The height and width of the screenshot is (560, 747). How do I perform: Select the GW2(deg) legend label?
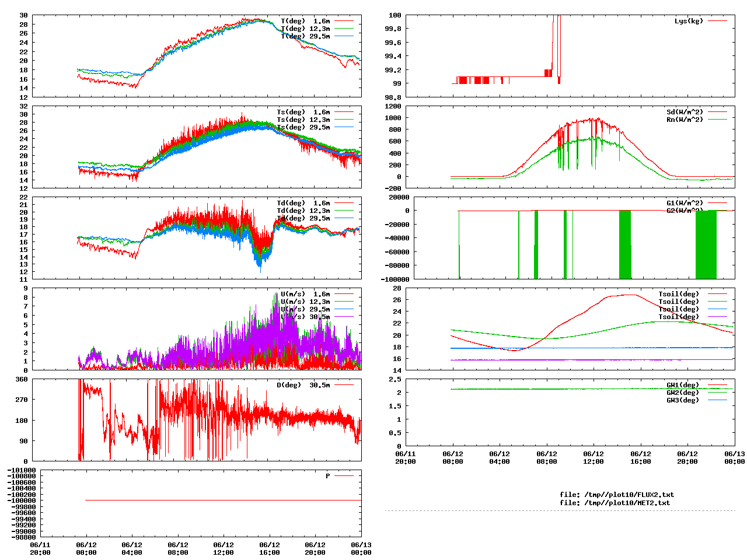[683, 393]
